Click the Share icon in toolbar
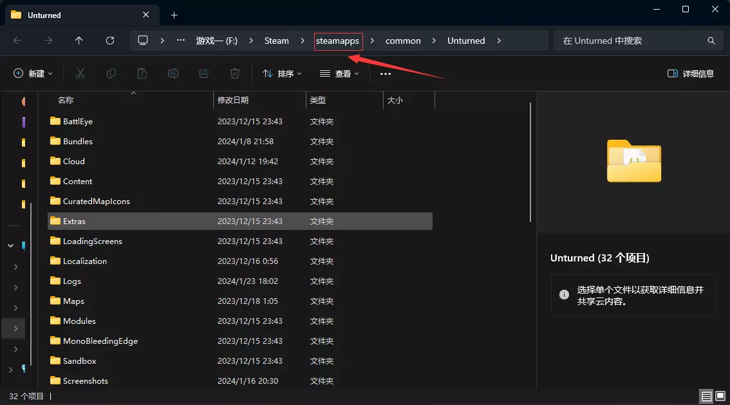 click(204, 73)
